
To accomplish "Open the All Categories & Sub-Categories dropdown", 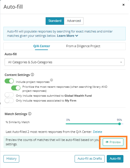I will [x=65, y=62].
